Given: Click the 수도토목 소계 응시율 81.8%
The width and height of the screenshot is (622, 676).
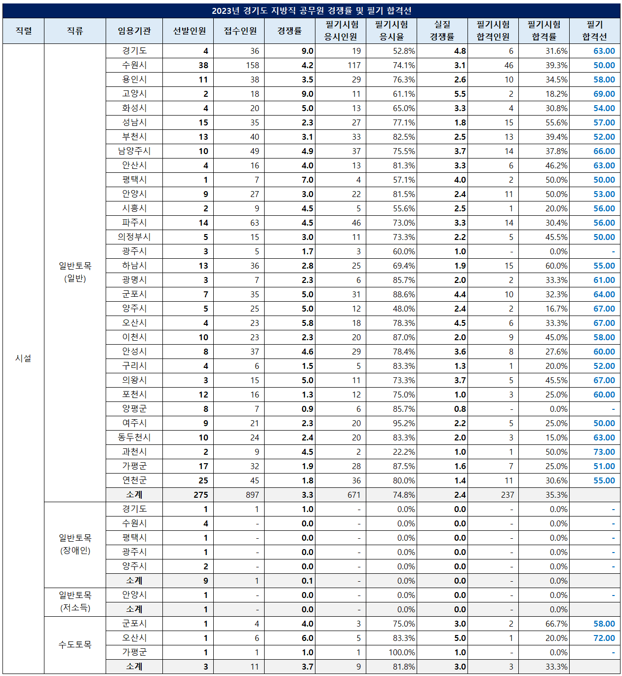Looking at the screenshot, I should 404,667.
